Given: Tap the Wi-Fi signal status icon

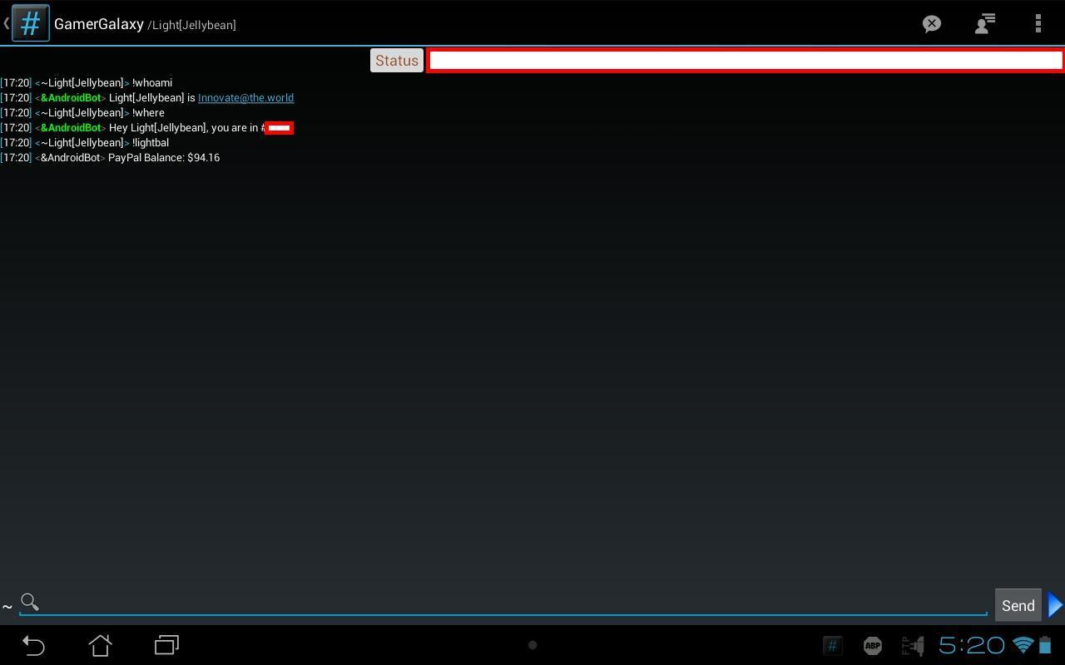Looking at the screenshot, I should 1023,645.
